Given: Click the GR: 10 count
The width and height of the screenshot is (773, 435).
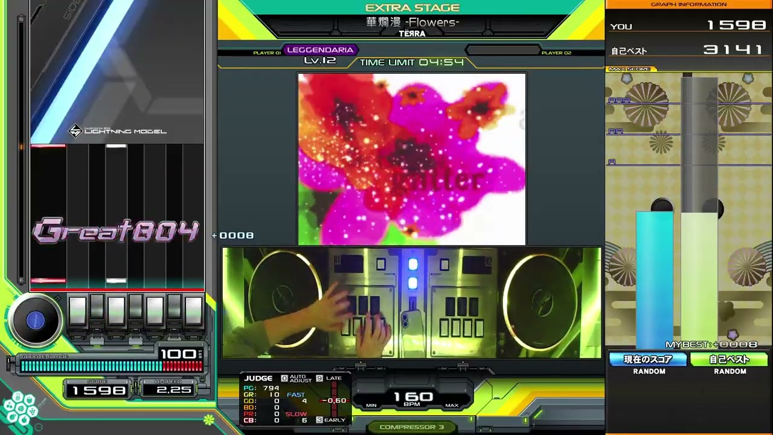Looking at the screenshot, I should [261, 395].
